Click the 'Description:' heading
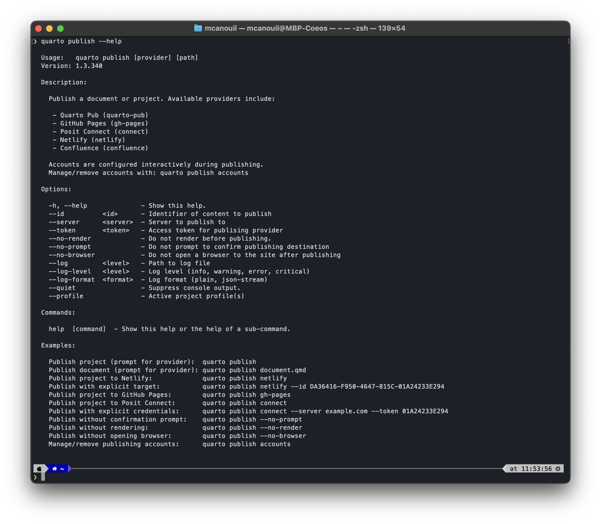 pos(64,82)
